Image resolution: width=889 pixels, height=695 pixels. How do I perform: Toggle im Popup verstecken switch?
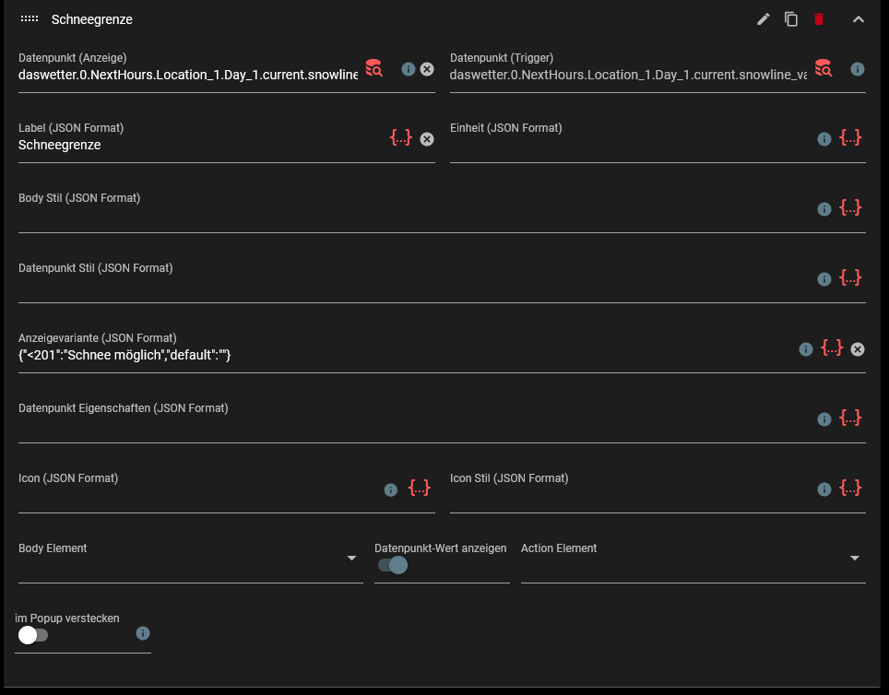32,635
